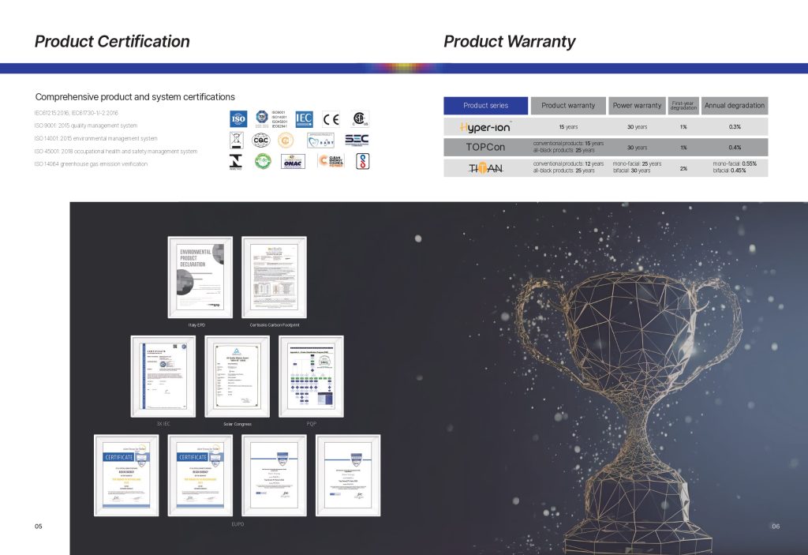Click 'ISO 45001: 2018 occupational health' line

click(x=116, y=152)
